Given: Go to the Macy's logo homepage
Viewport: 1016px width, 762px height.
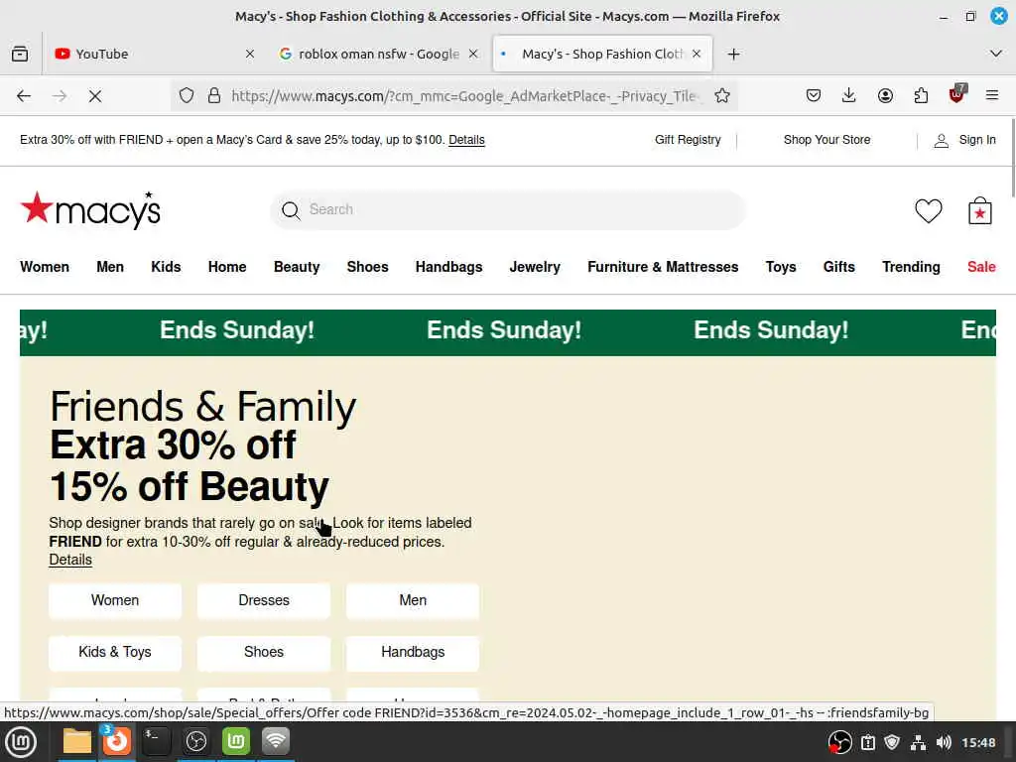Looking at the screenshot, I should [90, 209].
